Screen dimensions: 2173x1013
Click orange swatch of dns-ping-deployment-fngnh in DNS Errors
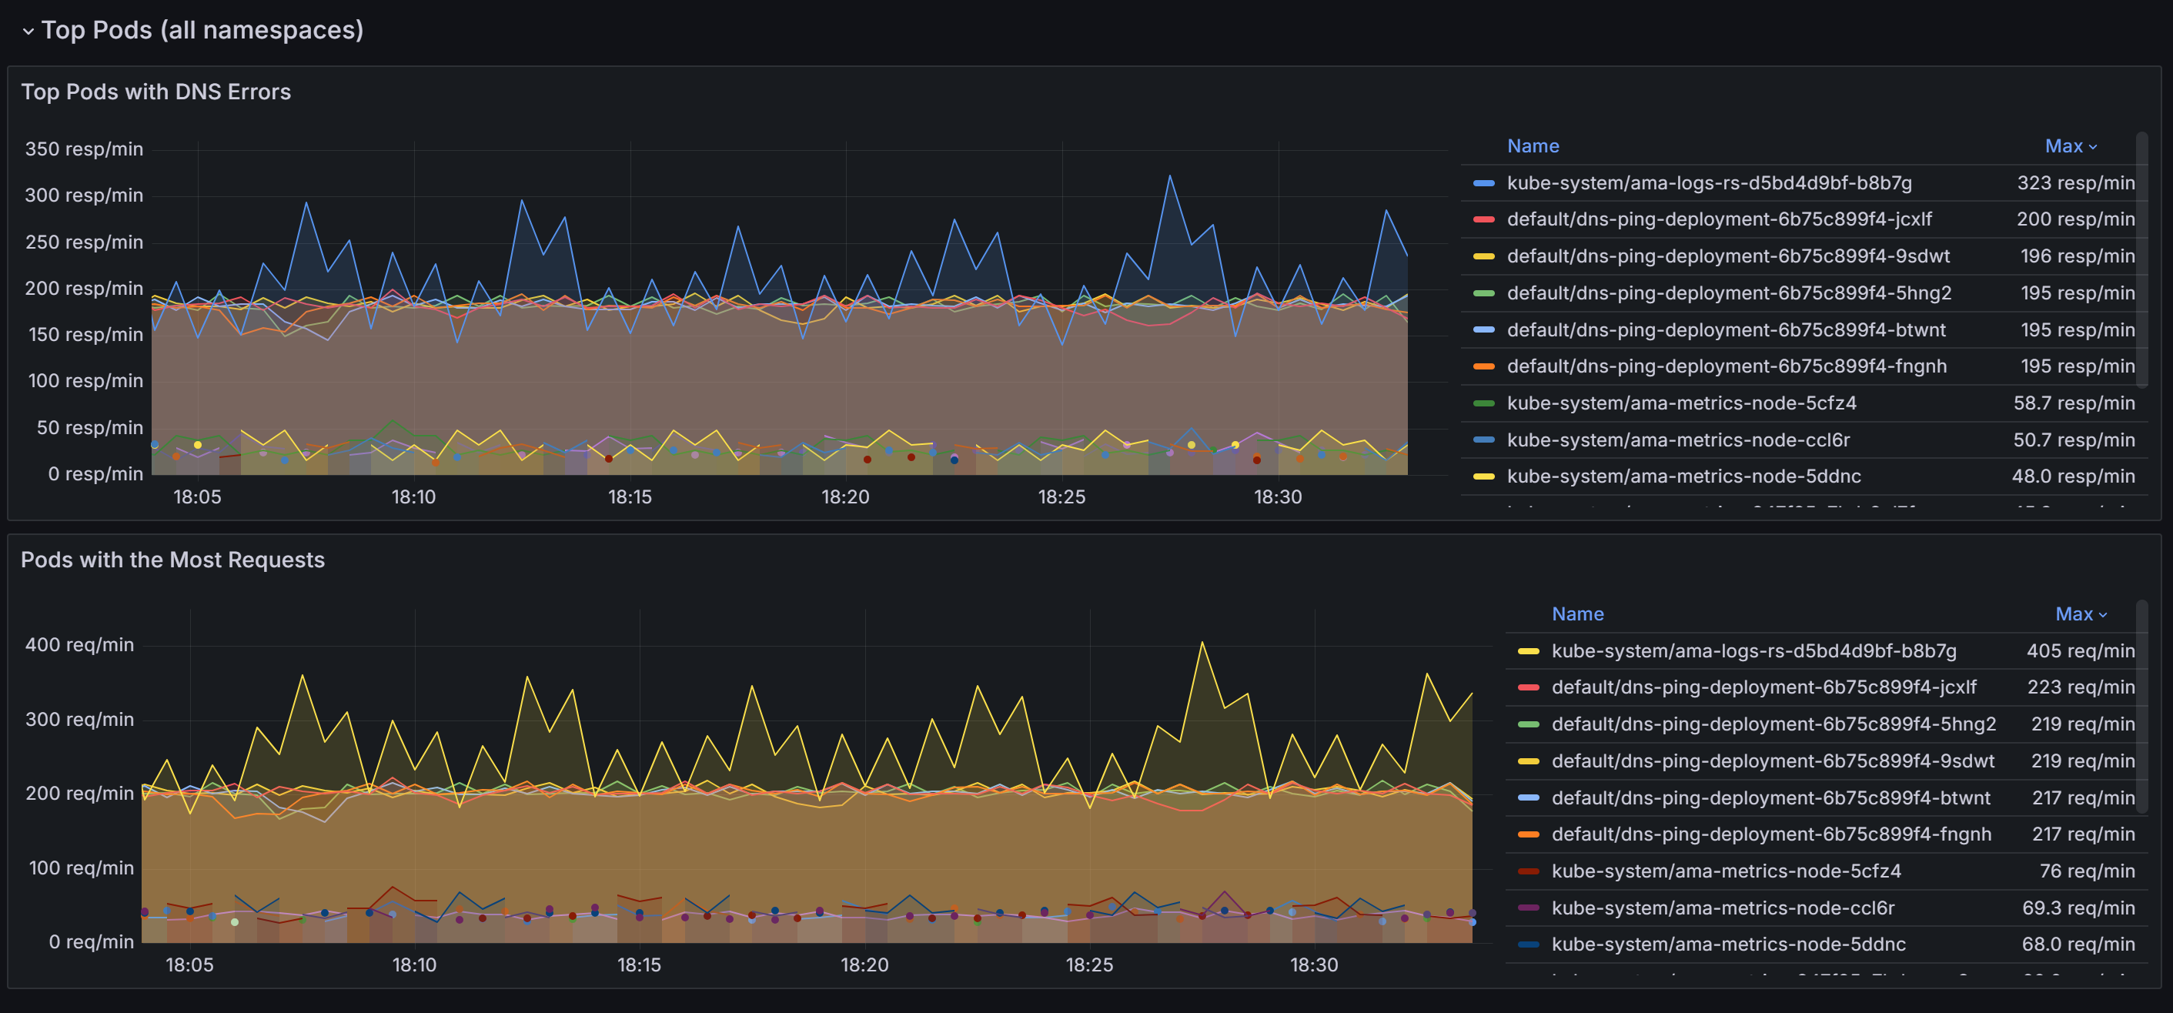pos(1483,367)
